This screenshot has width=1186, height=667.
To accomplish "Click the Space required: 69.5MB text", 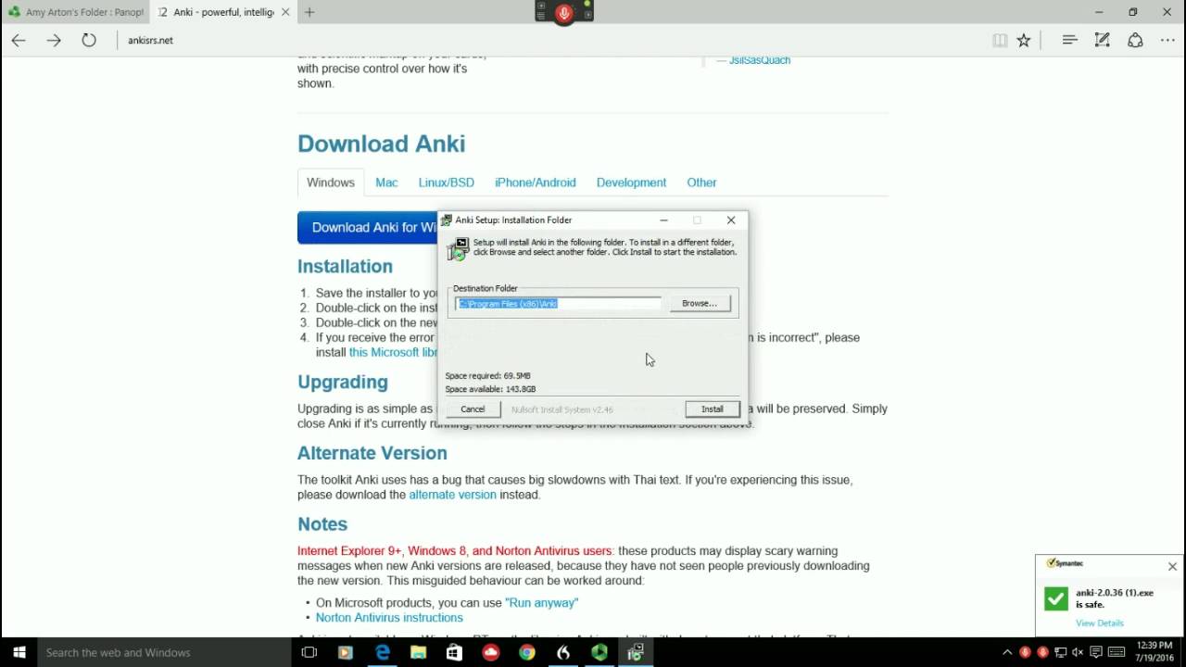I will coord(487,376).
